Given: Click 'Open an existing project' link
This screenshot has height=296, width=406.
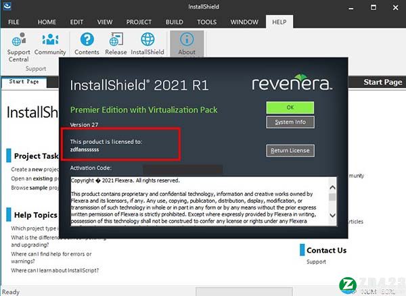Looking at the screenshot, I should pyautogui.click(x=35, y=178).
